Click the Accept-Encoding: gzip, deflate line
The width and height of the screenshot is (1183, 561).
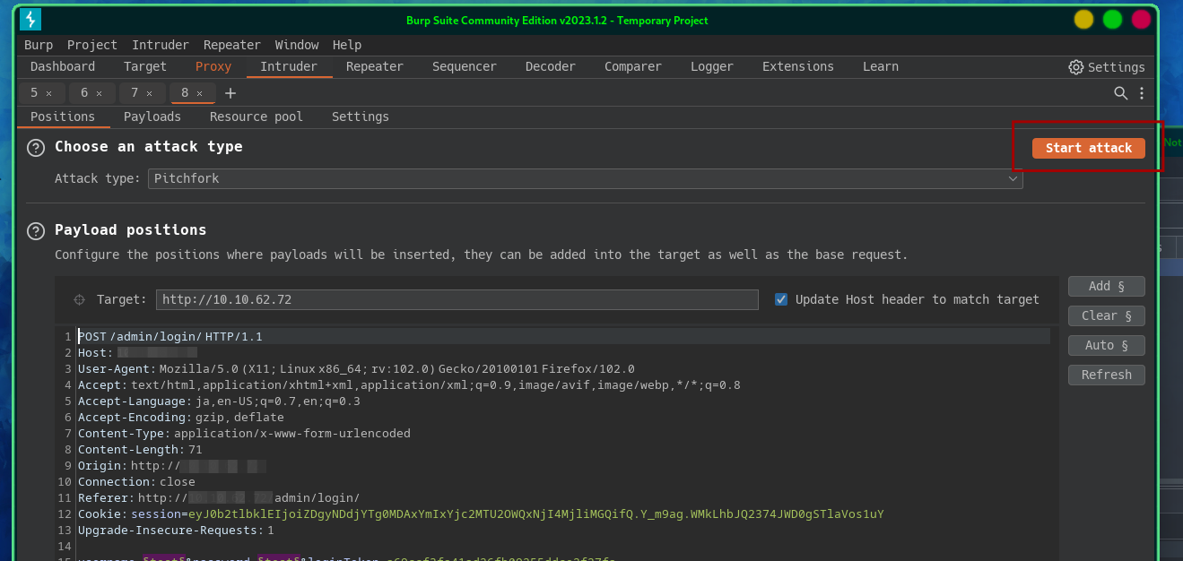click(181, 418)
